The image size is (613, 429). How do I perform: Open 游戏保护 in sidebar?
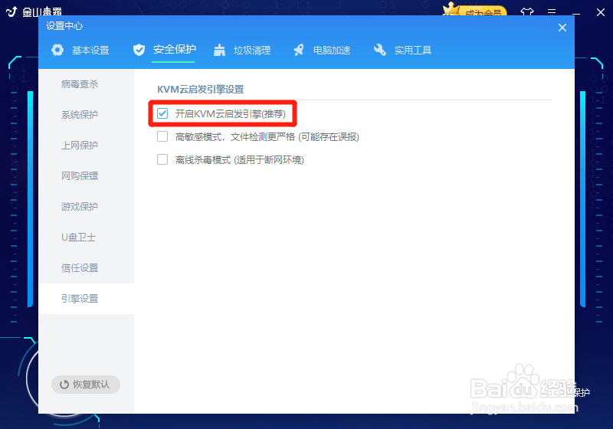pos(80,206)
